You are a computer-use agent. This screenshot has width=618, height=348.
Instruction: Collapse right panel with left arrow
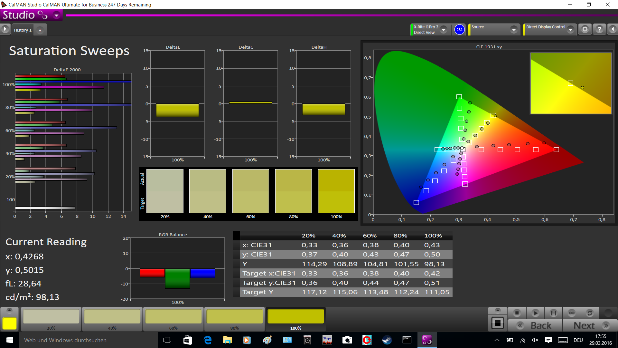pyautogui.click(x=613, y=29)
